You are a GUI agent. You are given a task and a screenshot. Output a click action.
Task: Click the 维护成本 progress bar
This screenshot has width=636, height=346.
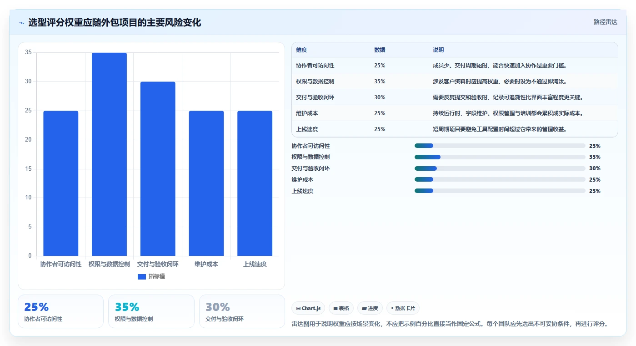coord(500,180)
